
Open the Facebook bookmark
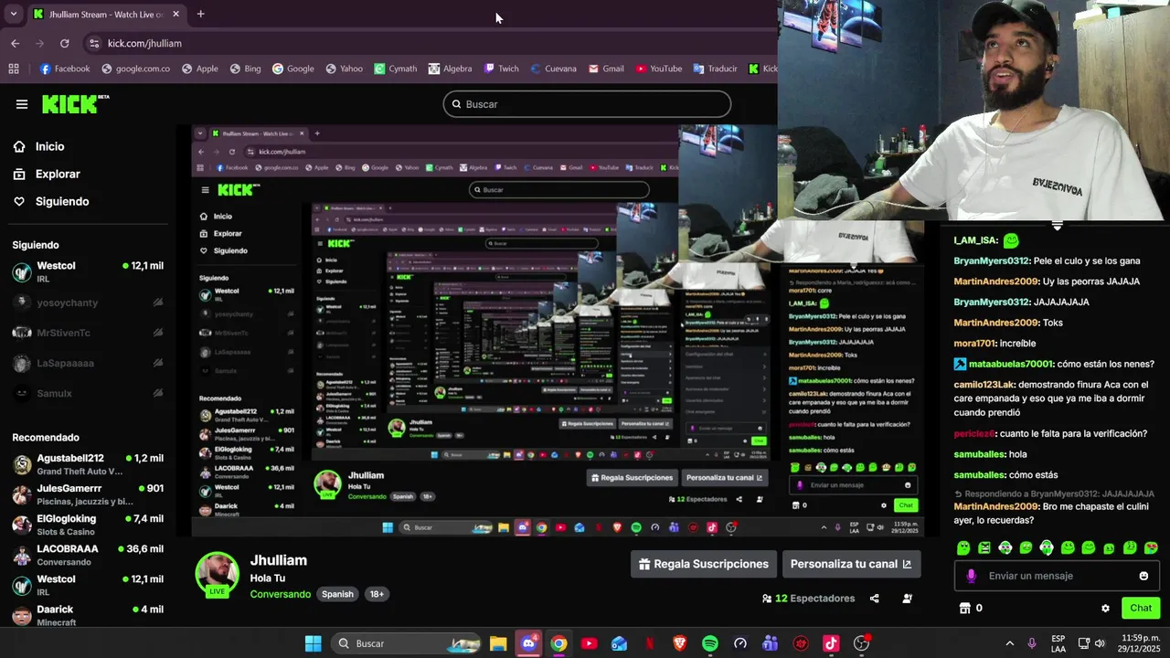coord(65,69)
